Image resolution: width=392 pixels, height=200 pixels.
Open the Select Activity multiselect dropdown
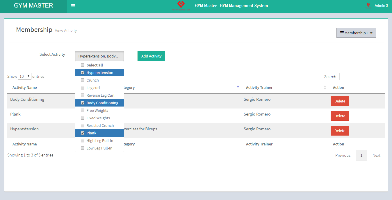[99, 56]
